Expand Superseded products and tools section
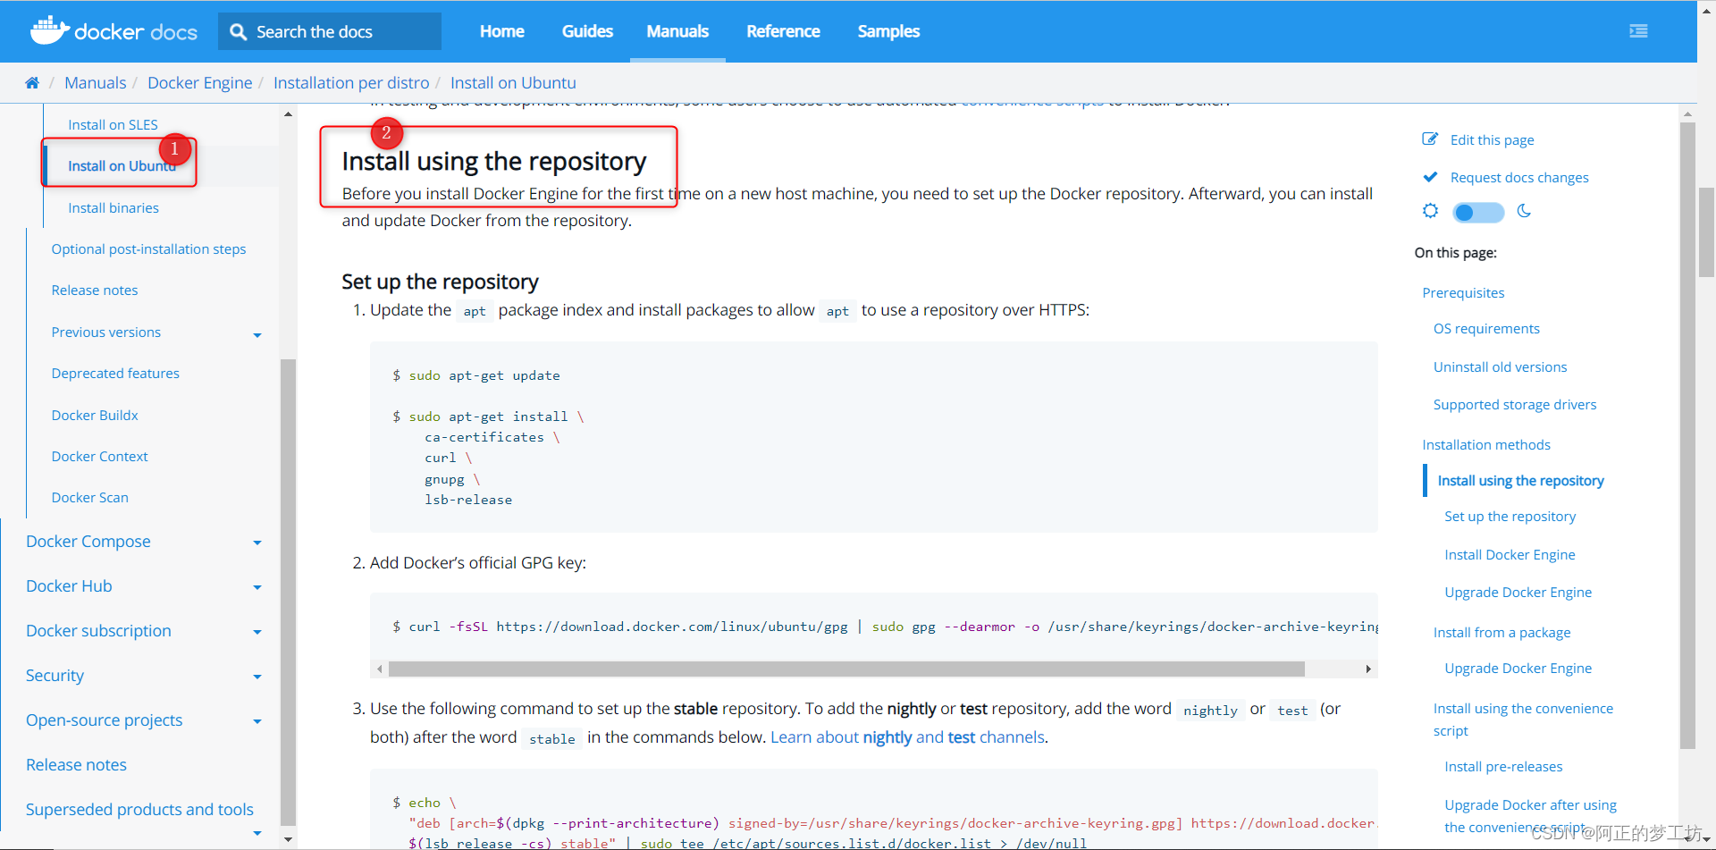Viewport: 1716px width, 850px height. tap(257, 833)
